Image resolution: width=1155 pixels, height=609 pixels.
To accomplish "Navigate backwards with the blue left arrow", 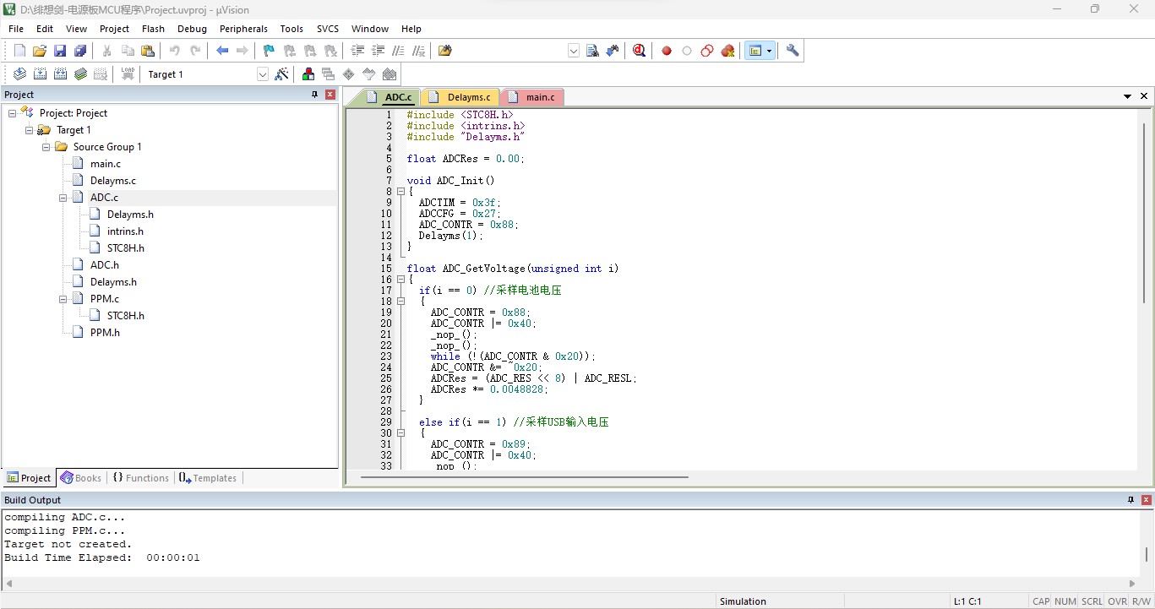I will tap(222, 51).
